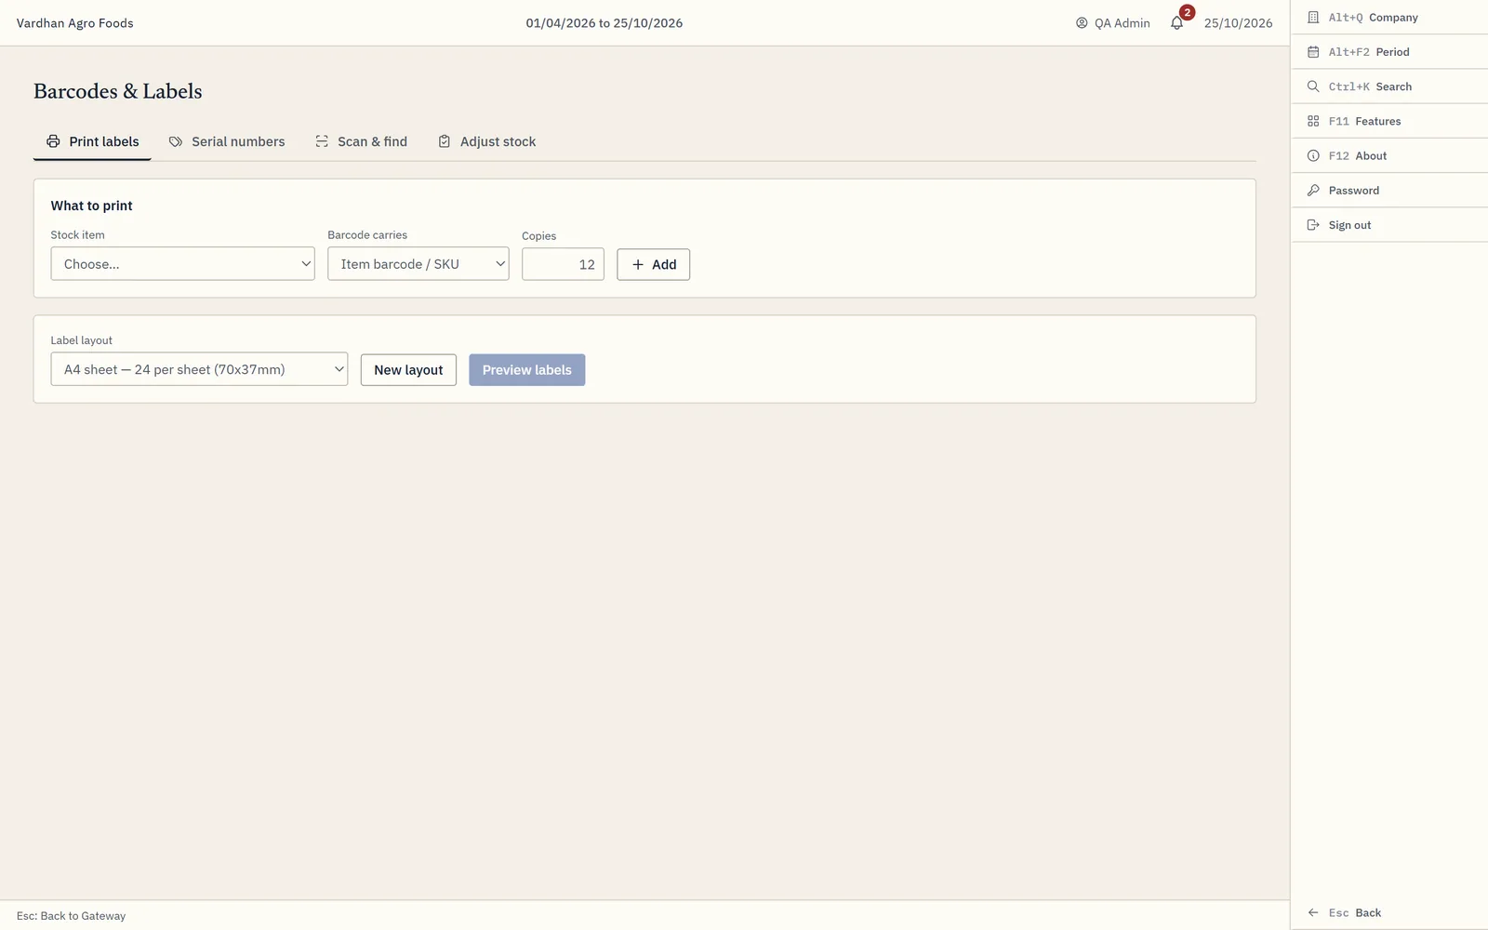Select the Print labels tab
Image resolution: width=1488 pixels, height=930 pixels.
(x=92, y=141)
